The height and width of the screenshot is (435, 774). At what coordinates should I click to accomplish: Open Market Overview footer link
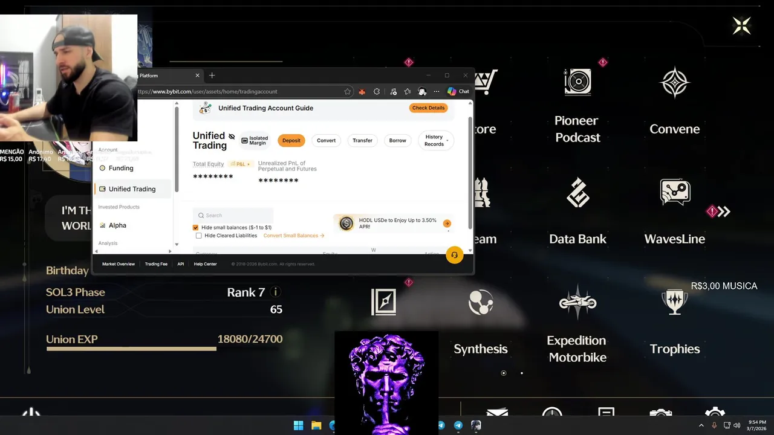coord(119,264)
